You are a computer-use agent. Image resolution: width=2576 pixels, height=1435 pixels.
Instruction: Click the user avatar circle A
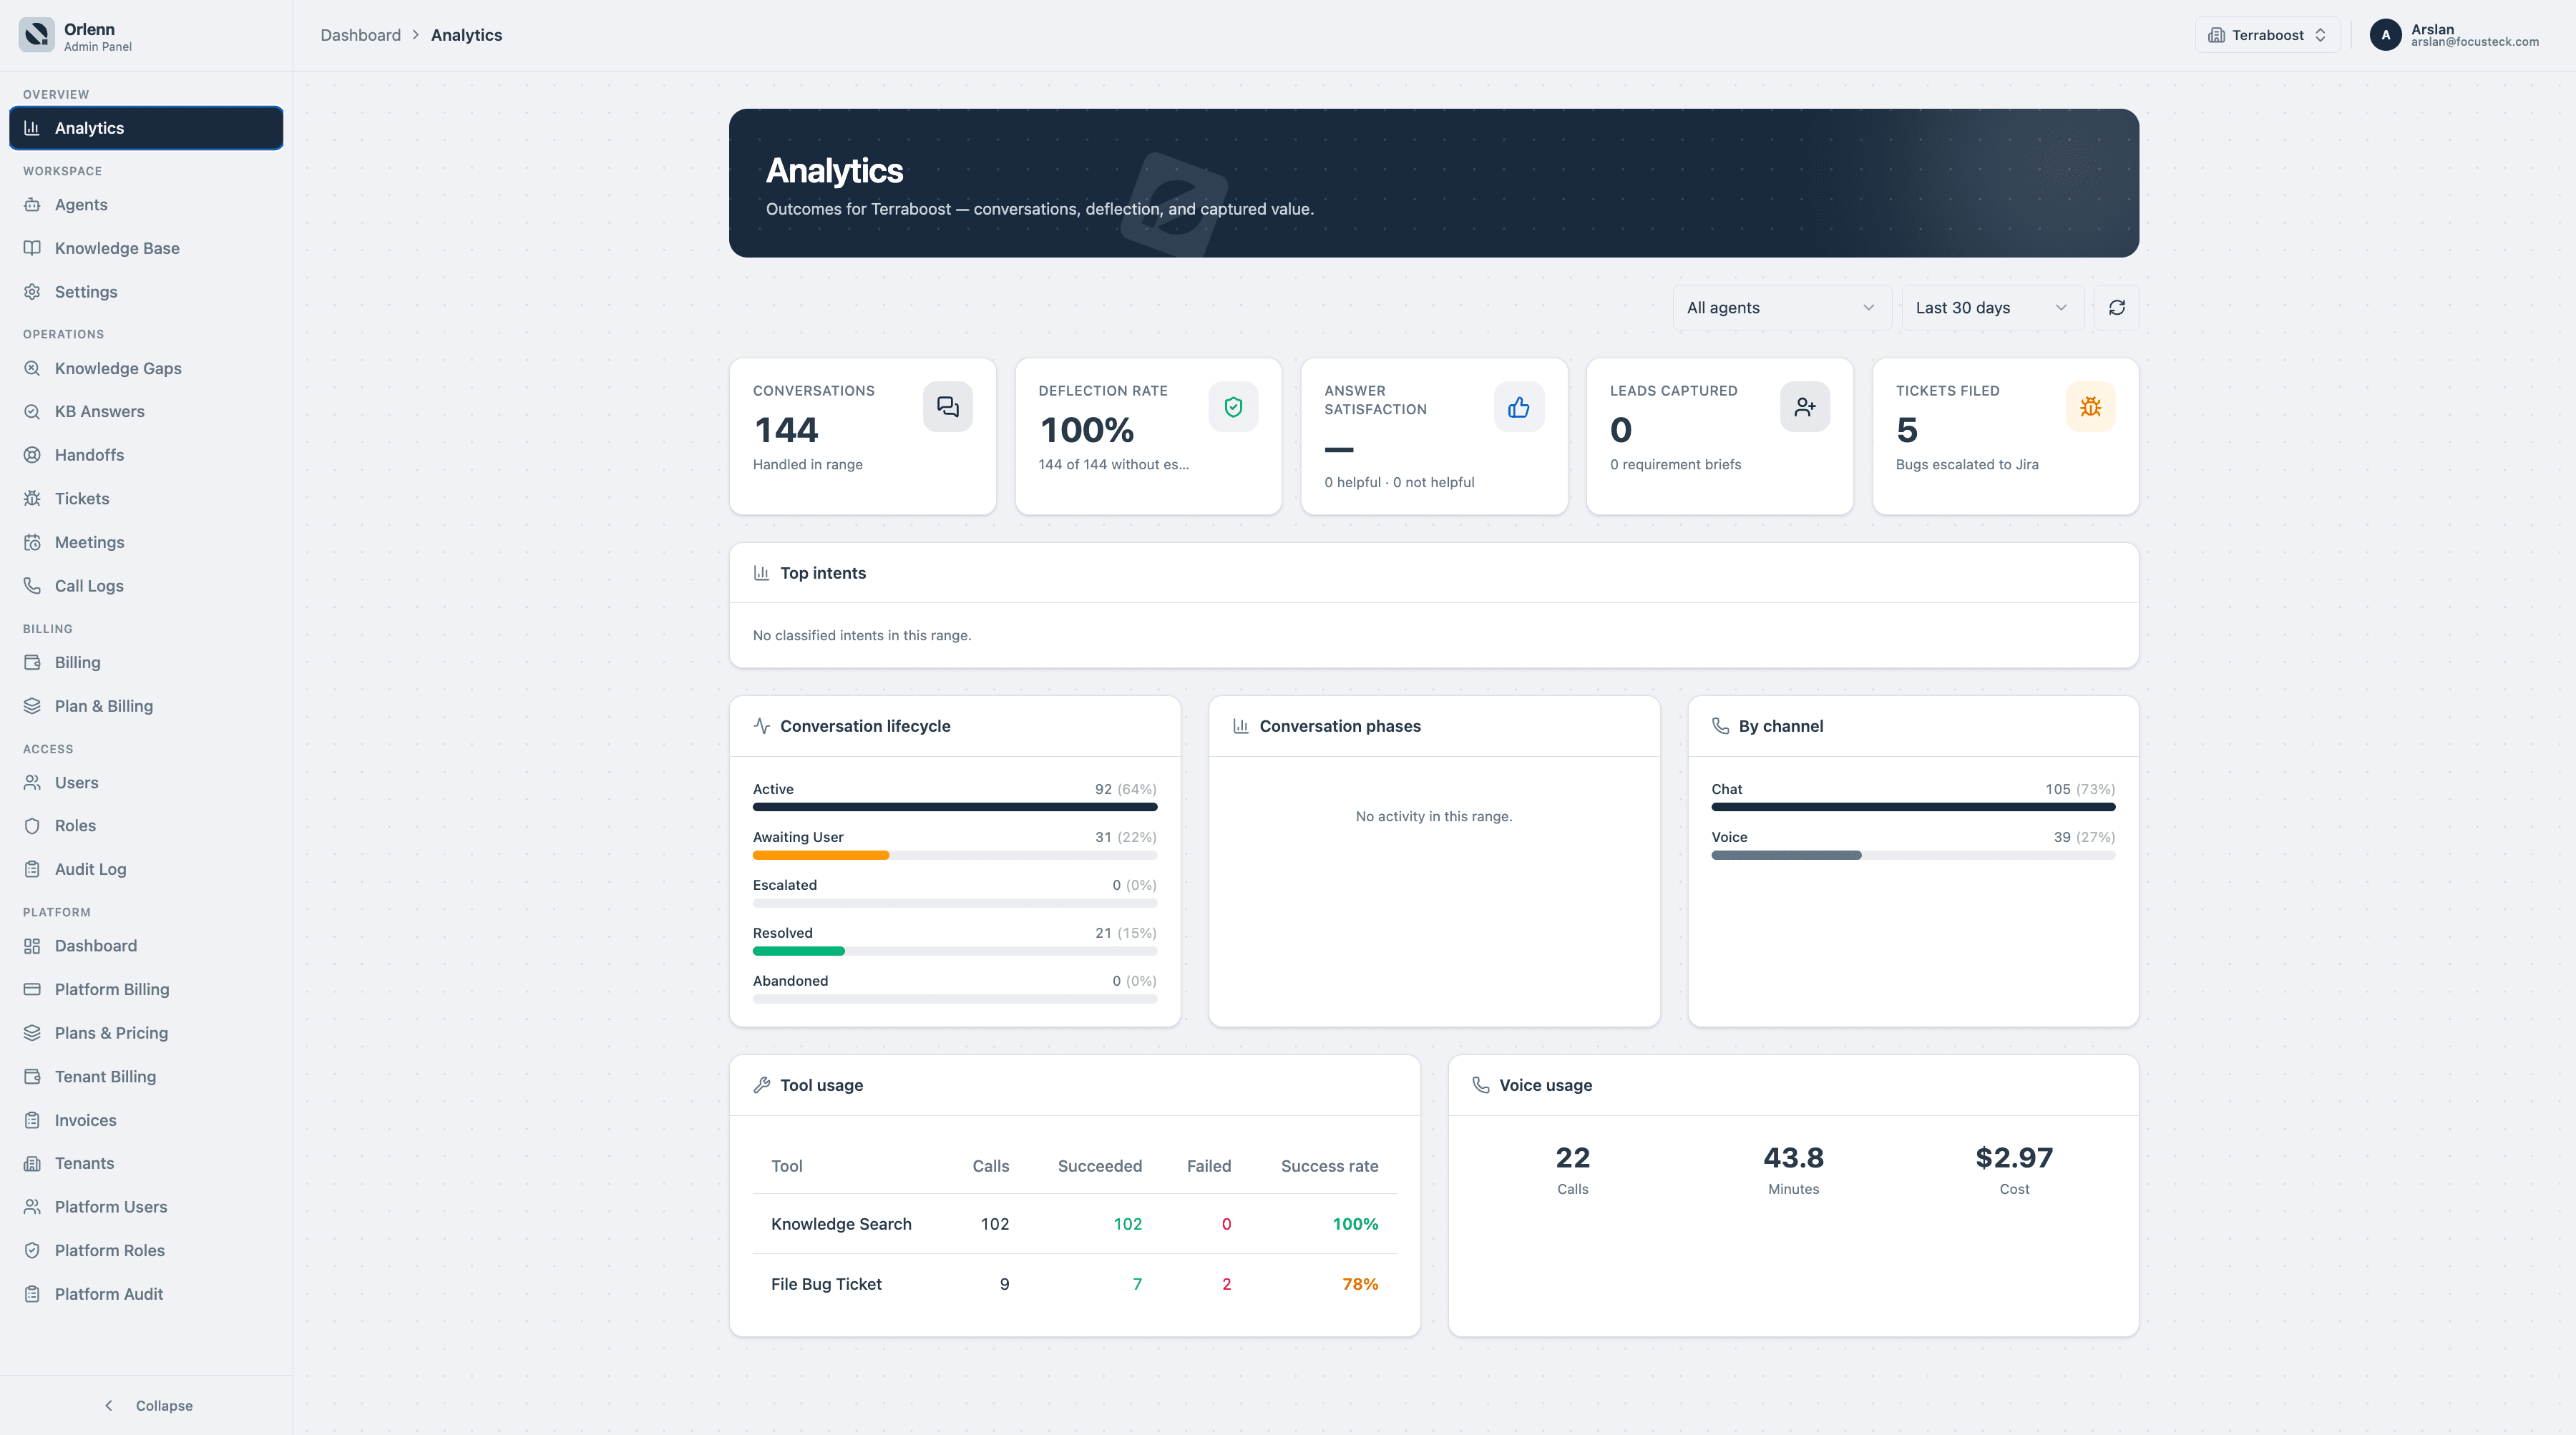tap(2385, 35)
